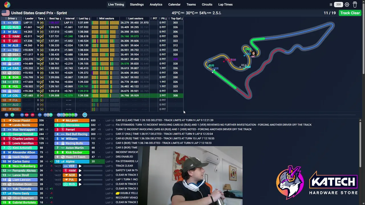Viewport: 365px width, 205px height.
Task: Click the Mini sectors column header
Action: point(106,19)
